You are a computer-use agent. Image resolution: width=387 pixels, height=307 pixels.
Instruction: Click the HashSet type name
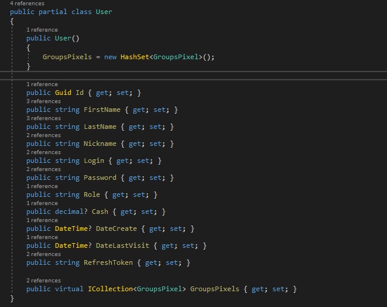(x=135, y=57)
